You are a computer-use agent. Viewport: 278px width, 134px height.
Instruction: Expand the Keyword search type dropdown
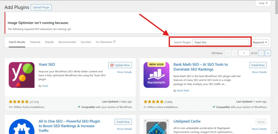[x=260, y=42]
